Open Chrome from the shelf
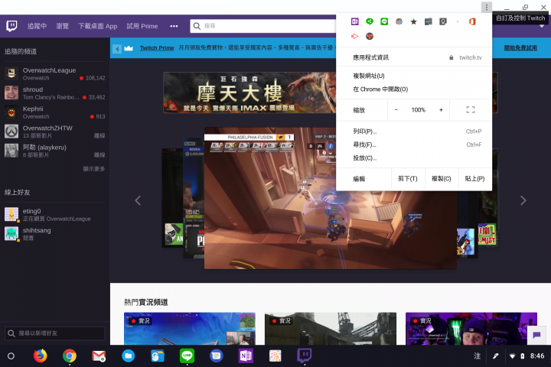The width and height of the screenshot is (551, 367). [x=70, y=356]
